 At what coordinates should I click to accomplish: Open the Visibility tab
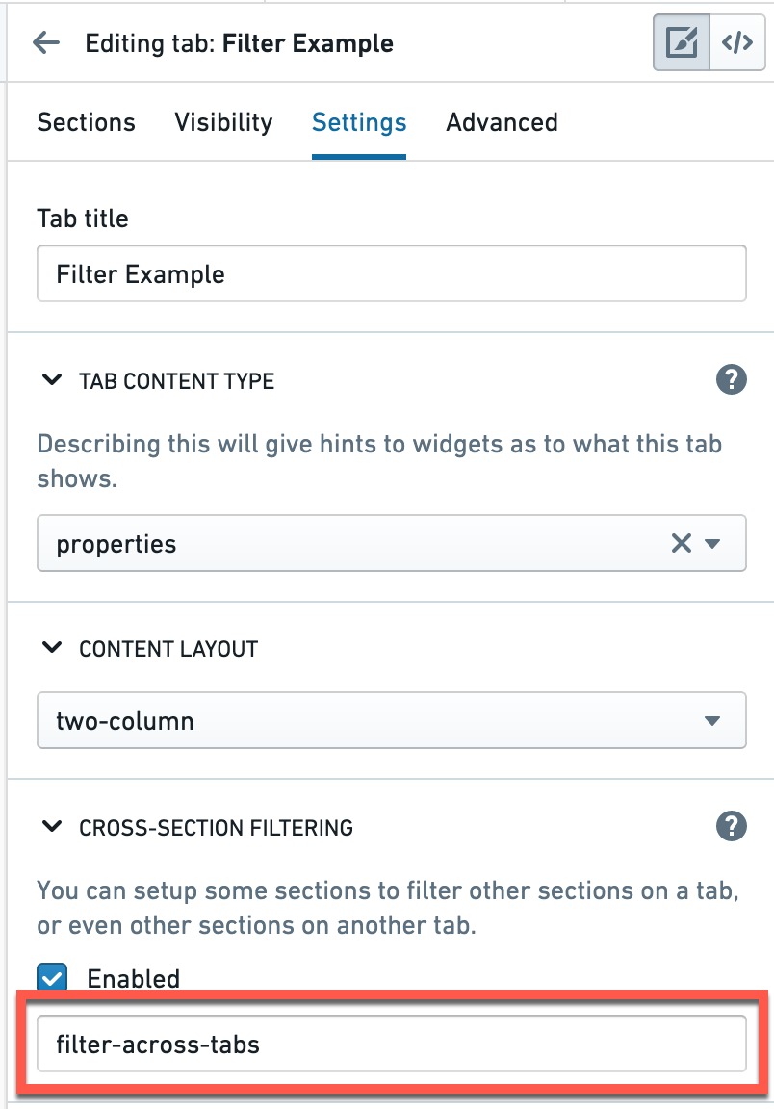(223, 122)
